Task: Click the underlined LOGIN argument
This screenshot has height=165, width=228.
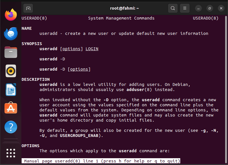Action: (92, 49)
